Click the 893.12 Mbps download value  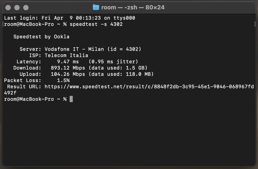(68, 68)
